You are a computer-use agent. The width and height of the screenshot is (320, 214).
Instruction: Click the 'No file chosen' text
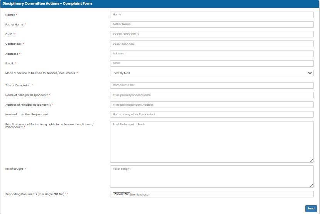click(141, 194)
